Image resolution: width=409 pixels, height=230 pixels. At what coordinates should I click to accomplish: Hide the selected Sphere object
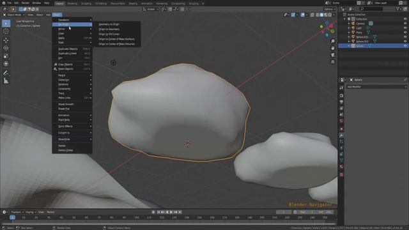(x=405, y=45)
